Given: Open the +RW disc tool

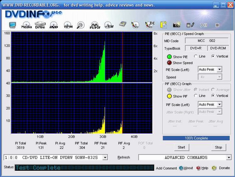Looking at the screenshot, I should pyautogui.click(x=109, y=25).
